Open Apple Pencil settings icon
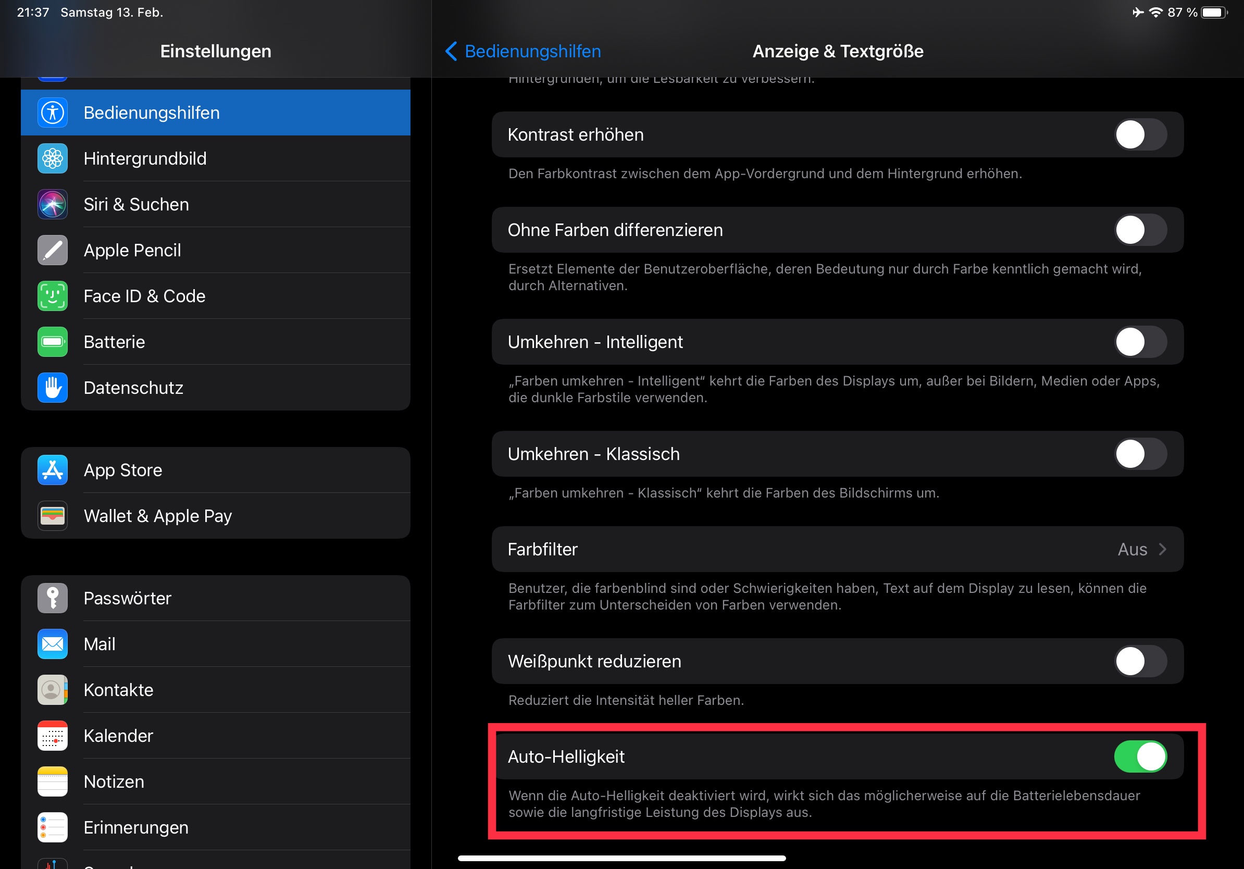Viewport: 1244px width, 869px height. [x=53, y=250]
